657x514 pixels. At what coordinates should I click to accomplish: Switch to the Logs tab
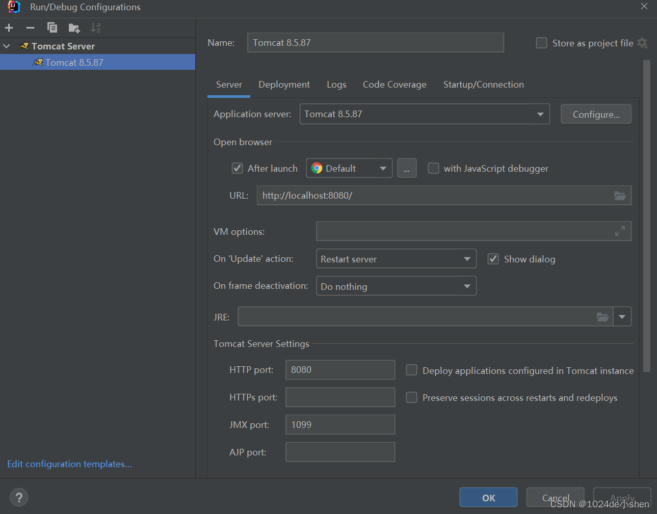[x=336, y=85]
